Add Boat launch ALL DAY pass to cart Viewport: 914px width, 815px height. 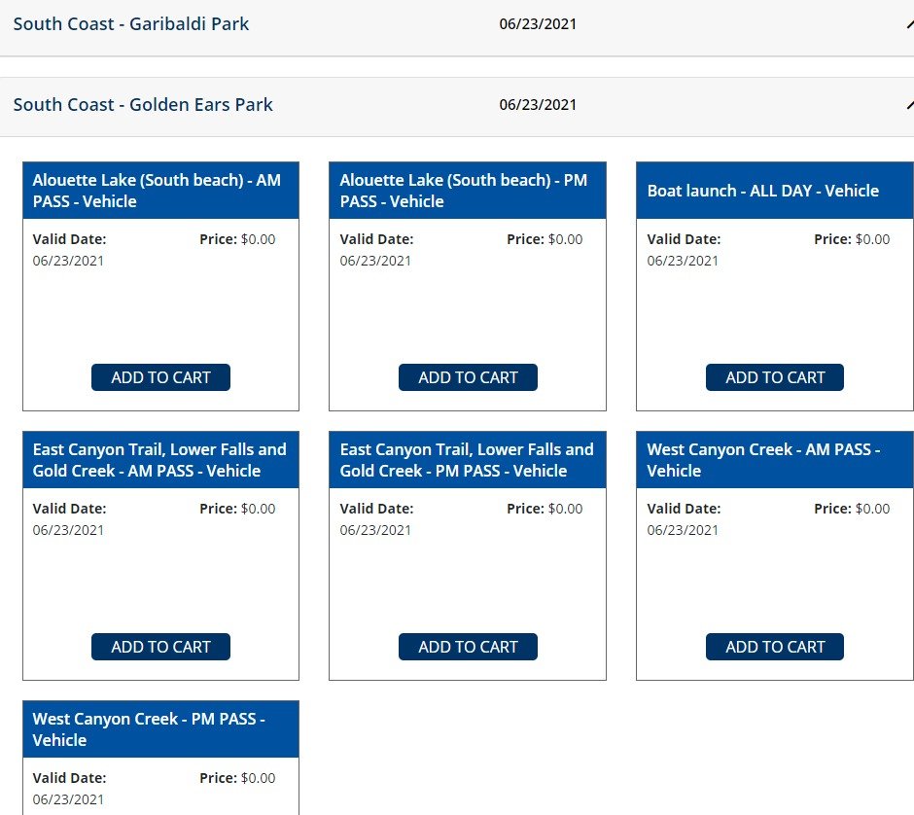coord(775,377)
